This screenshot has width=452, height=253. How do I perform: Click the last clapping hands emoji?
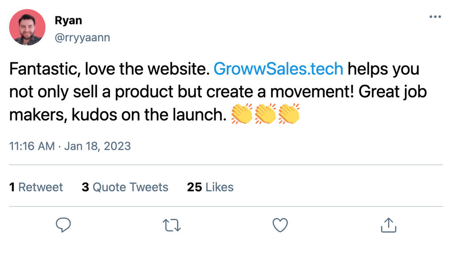pyautogui.click(x=289, y=114)
